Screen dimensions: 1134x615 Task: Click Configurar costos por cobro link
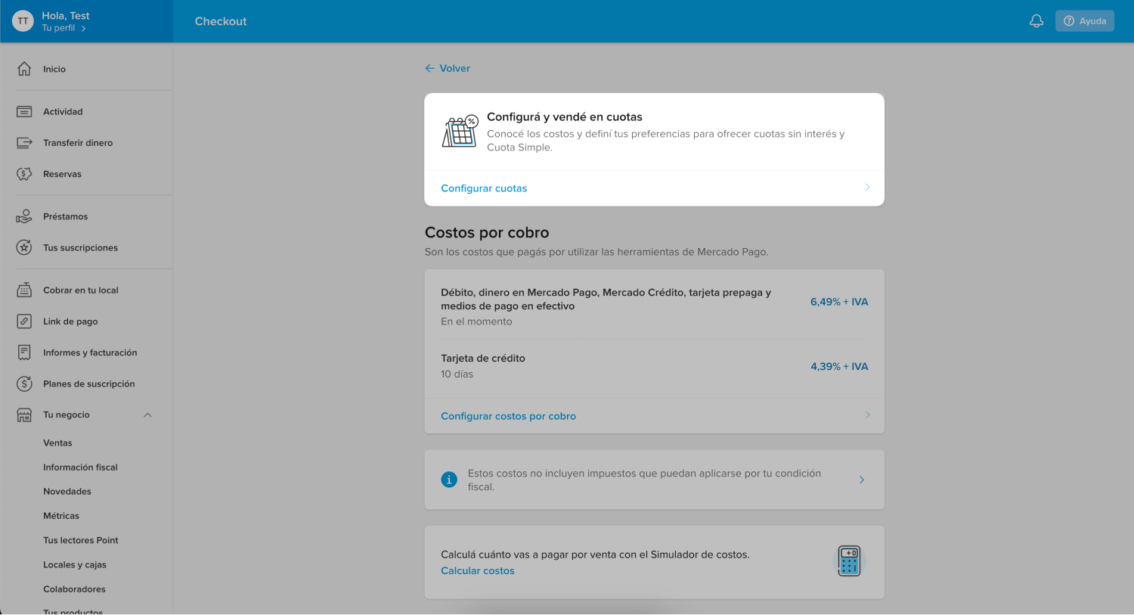508,416
